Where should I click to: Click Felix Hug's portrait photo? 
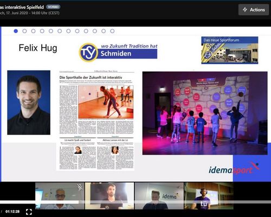(29, 103)
